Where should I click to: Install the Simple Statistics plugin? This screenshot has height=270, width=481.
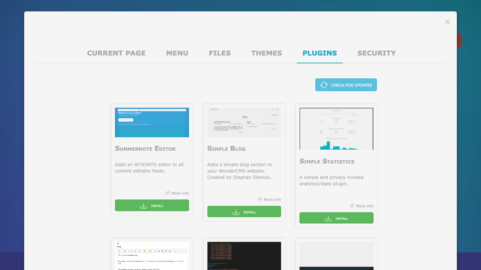click(336, 218)
